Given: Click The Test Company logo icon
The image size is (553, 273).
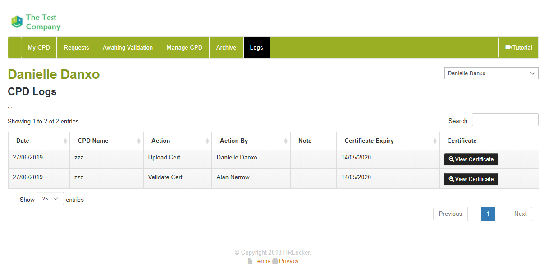Looking at the screenshot, I should click(17, 22).
